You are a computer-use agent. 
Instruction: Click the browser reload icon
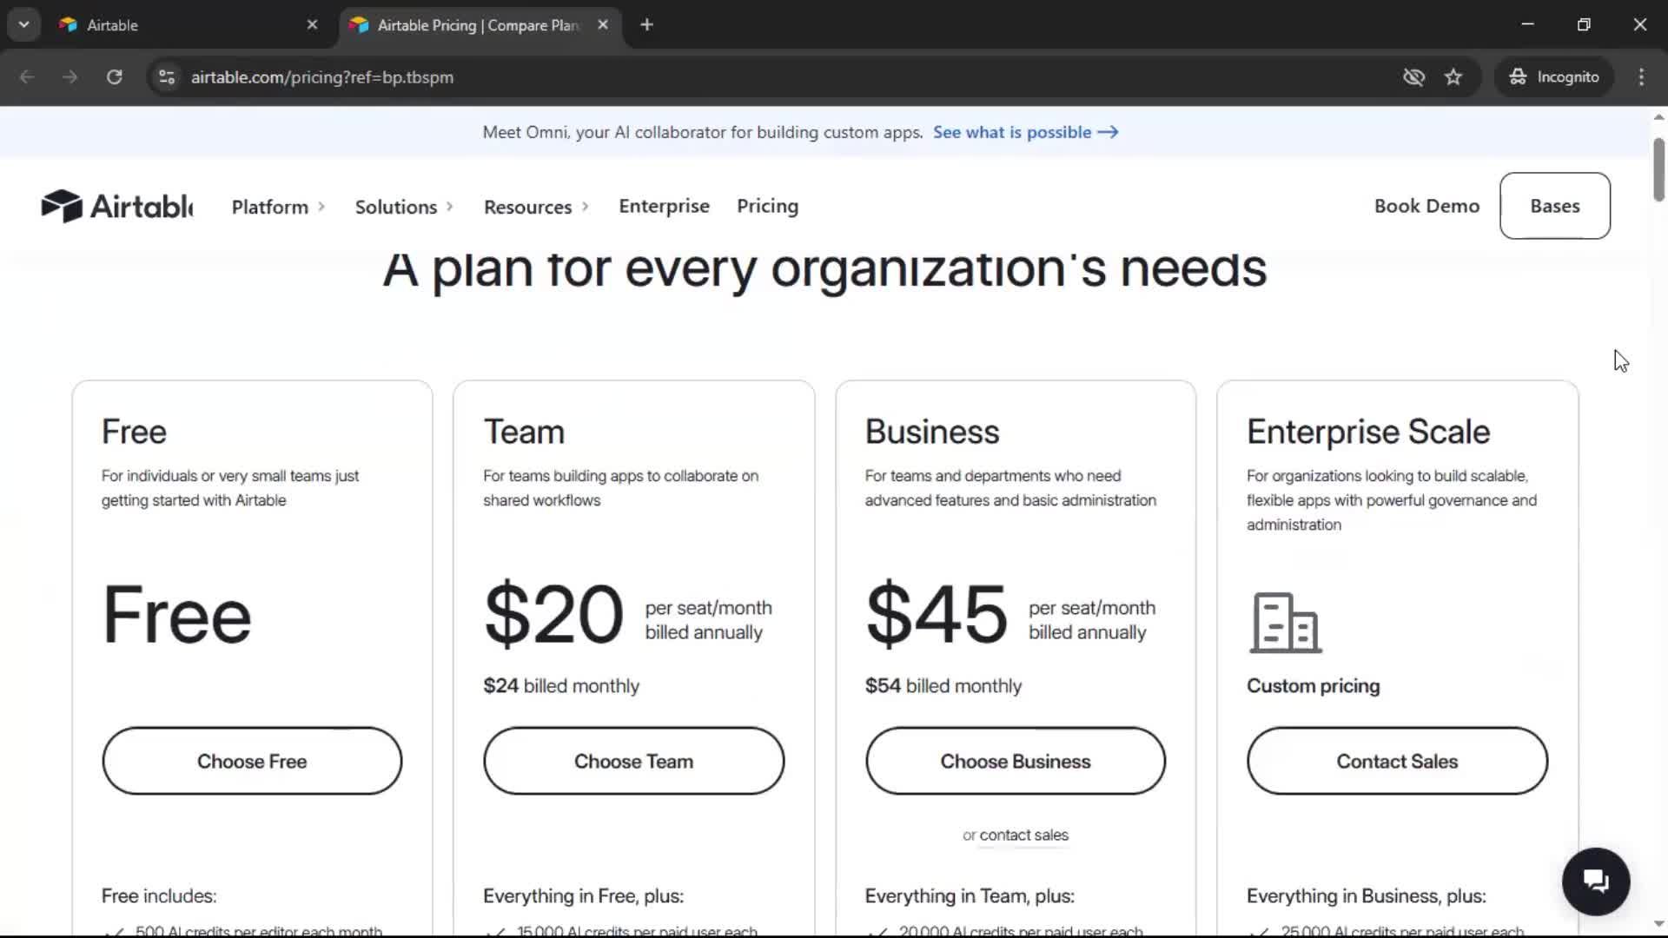click(x=114, y=76)
